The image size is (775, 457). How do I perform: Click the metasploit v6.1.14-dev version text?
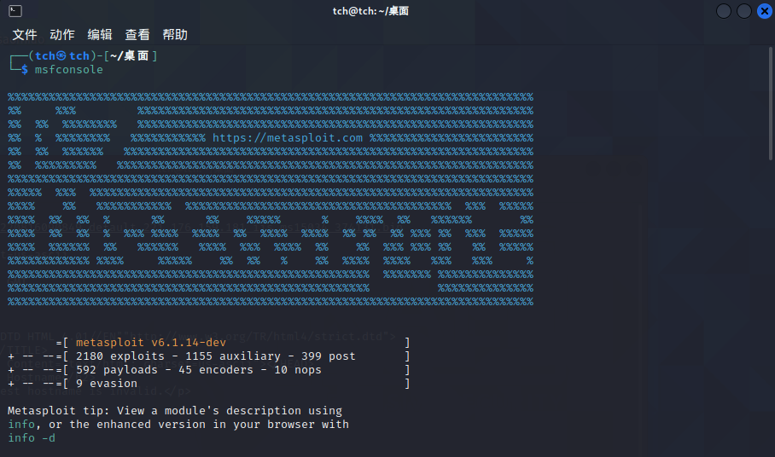151,342
